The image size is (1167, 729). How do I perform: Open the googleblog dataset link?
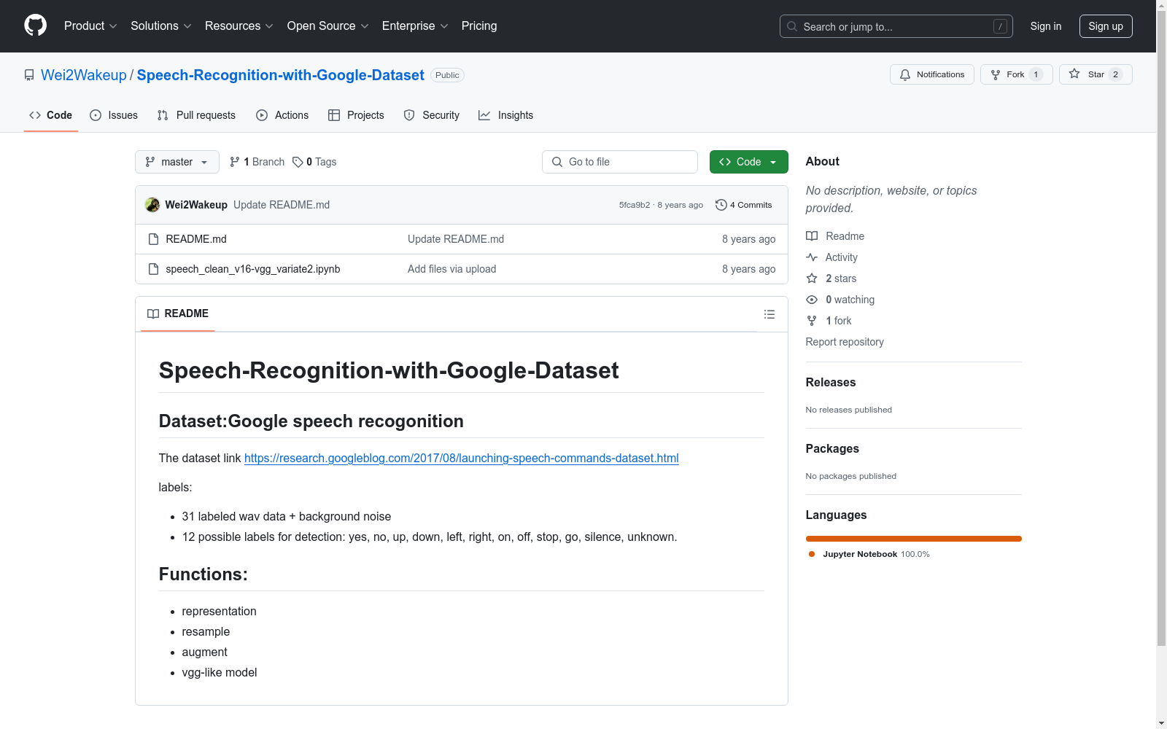click(462, 458)
